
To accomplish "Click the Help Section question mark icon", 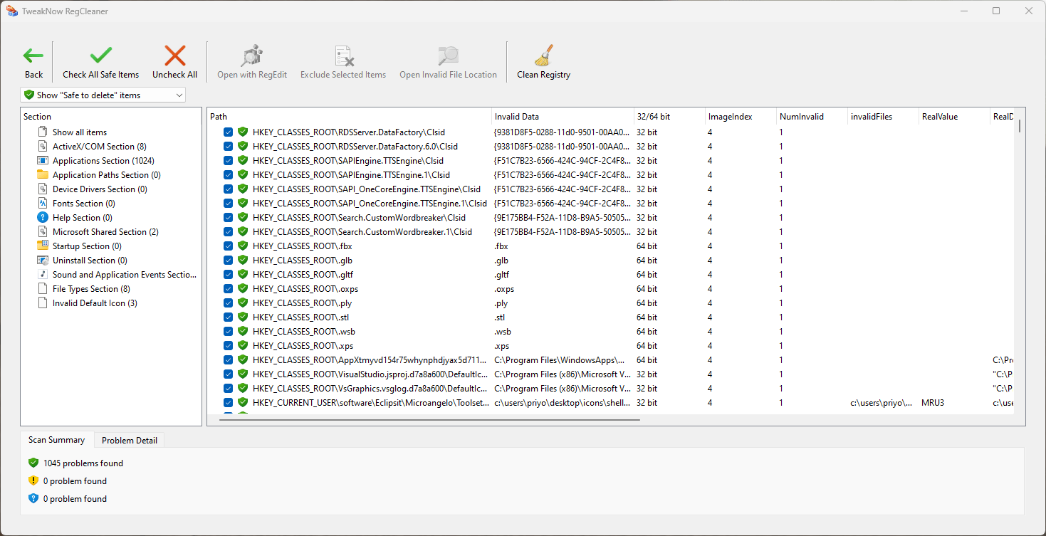I will coord(43,218).
